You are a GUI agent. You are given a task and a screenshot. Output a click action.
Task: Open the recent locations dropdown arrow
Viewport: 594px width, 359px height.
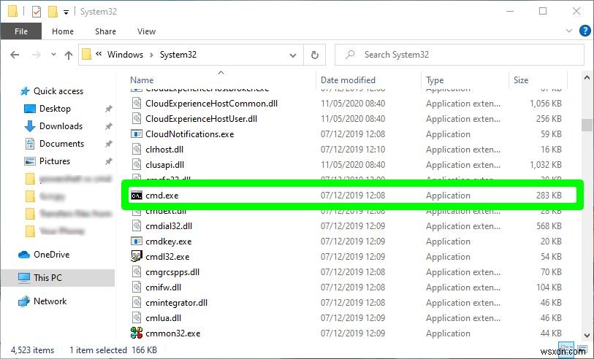53,55
